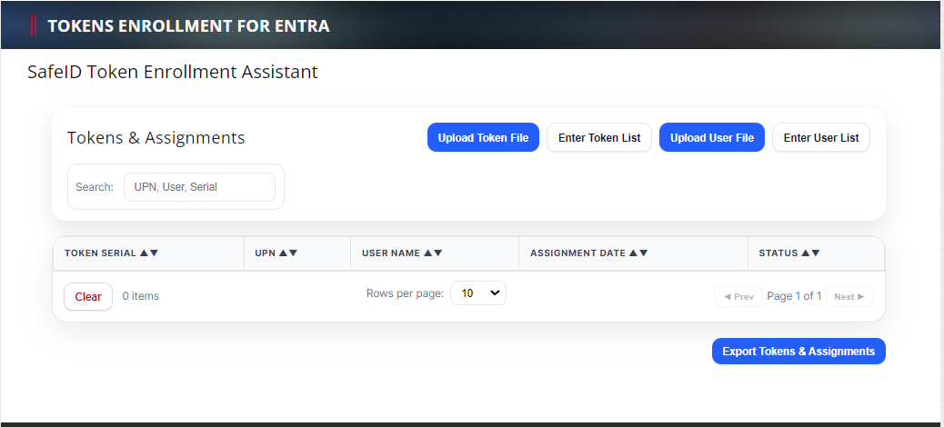
Task: Select the 'Page 1 of 1' text
Action: 794,296
